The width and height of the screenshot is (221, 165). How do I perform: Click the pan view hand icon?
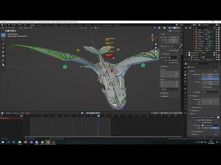point(156,48)
